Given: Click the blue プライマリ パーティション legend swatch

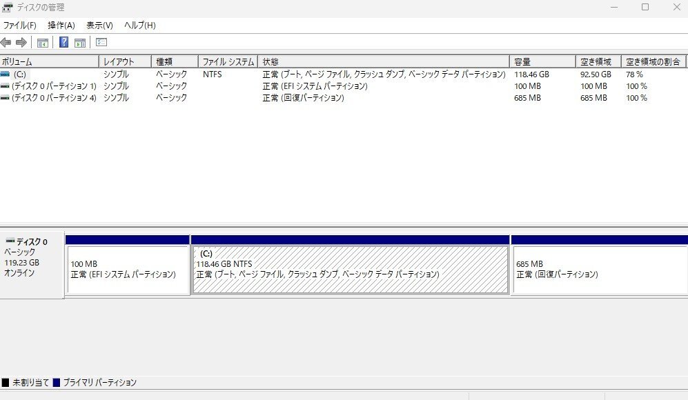Looking at the screenshot, I should [56, 383].
